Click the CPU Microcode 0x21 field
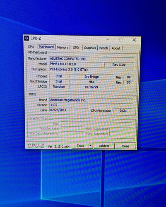This screenshot has width=166, height=207. point(123,111)
